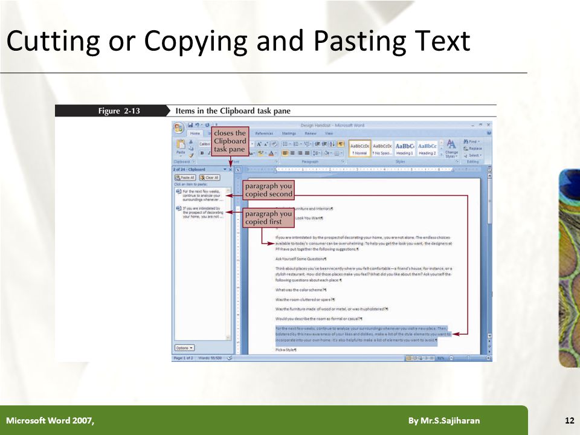Apply the Heading 2 style
This screenshot has width=580, height=435.
(x=427, y=149)
